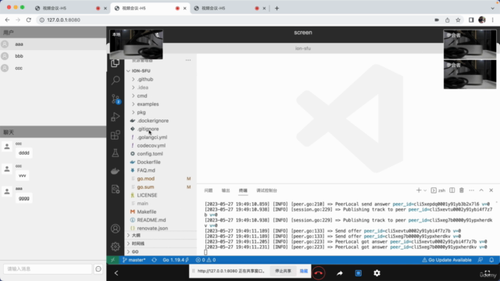Click the blue screen-share square icon
The width and height of the screenshot is (500, 281).
point(359,273)
